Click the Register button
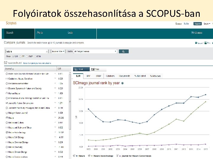 click(x=198, y=24)
